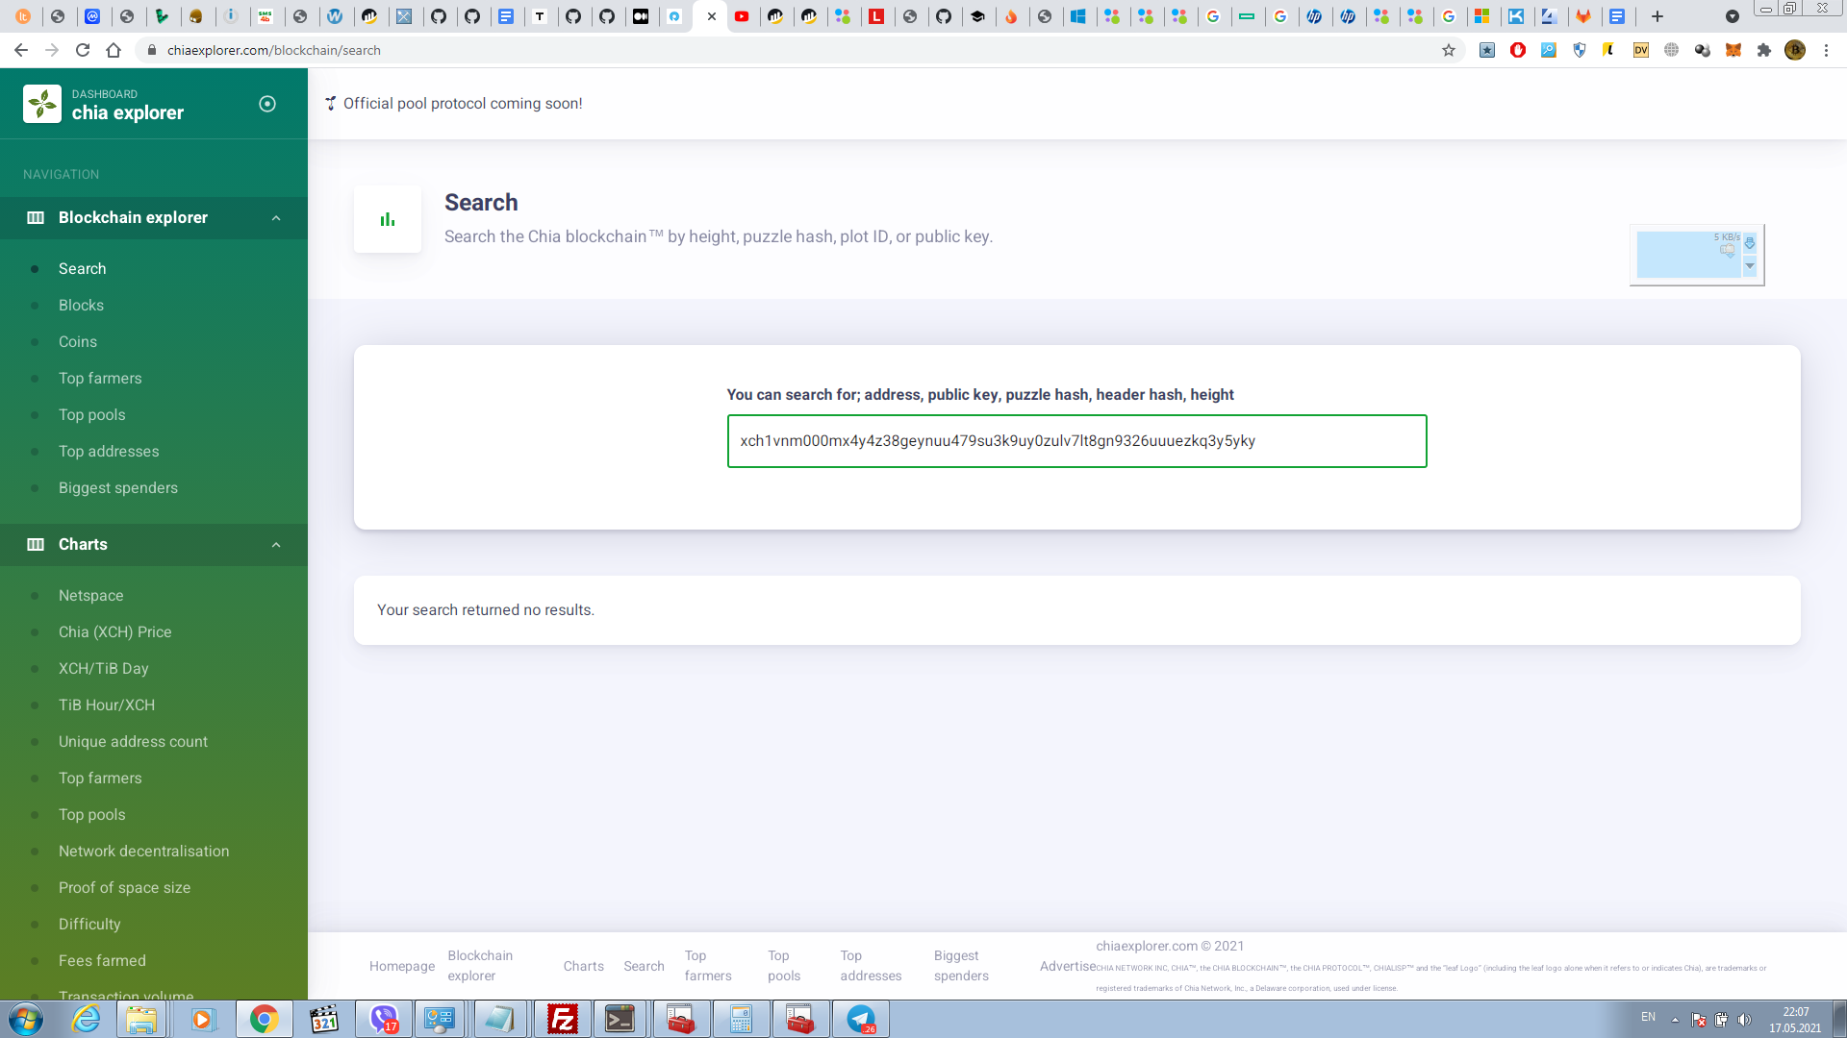Image resolution: width=1847 pixels, height=1038 pixels.
Task: Bookmark page with the star icon
Action: [x=1449, y=50]
